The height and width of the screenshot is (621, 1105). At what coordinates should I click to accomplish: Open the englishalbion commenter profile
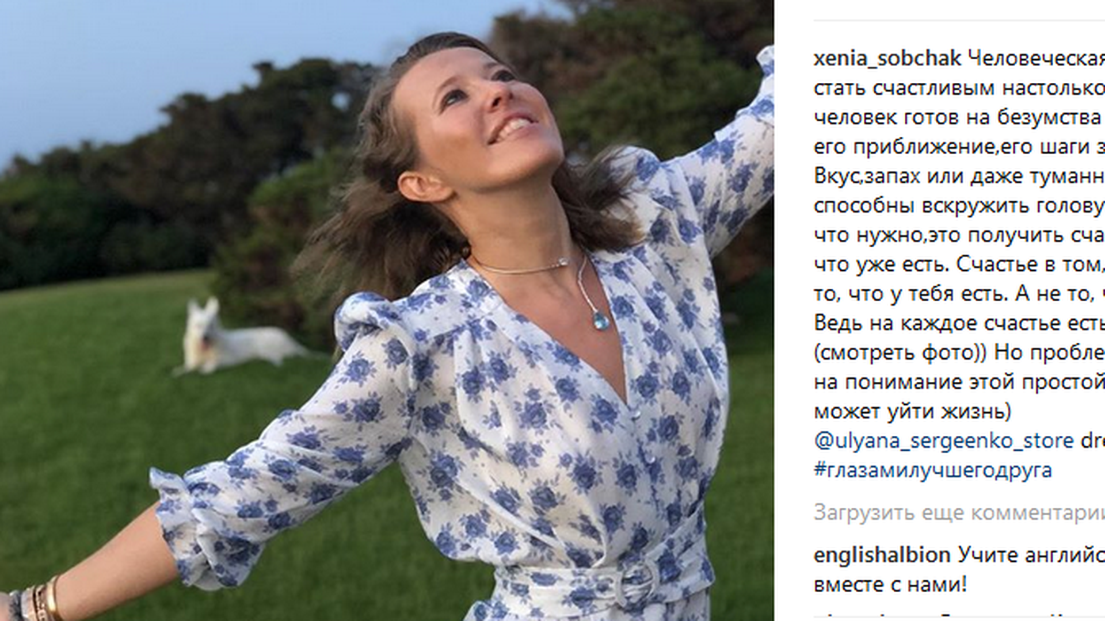click(882, 555)
